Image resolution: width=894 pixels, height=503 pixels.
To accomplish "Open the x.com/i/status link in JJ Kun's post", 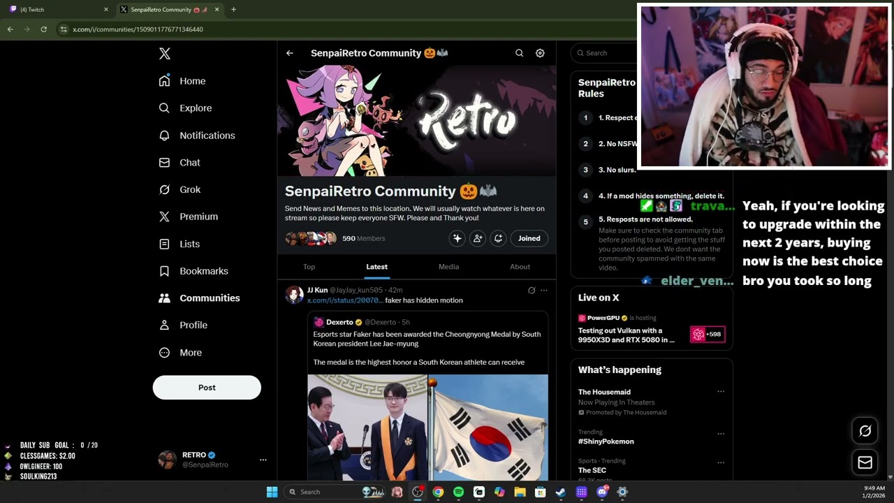I will tap(345, 300).
